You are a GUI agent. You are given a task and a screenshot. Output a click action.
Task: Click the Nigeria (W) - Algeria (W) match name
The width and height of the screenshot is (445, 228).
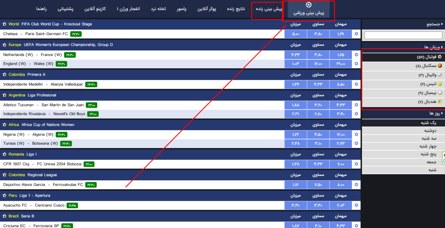click(x=28, y=135)
